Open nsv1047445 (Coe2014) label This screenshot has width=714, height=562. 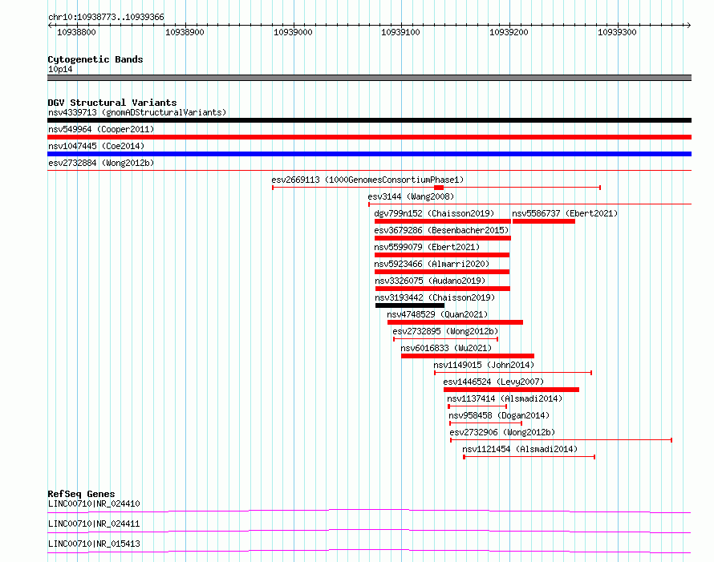click(x=96, y=146)
